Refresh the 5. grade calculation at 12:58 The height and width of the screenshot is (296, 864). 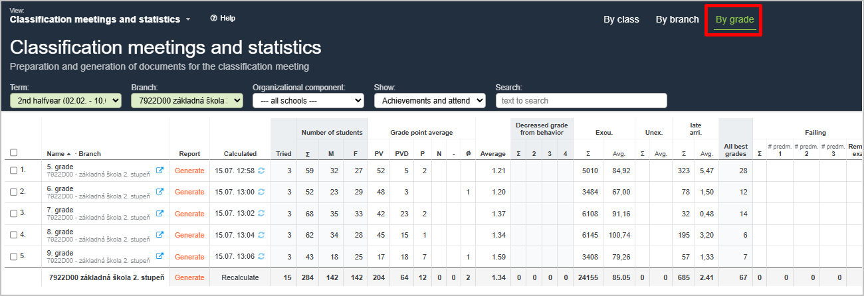[261, 171]
